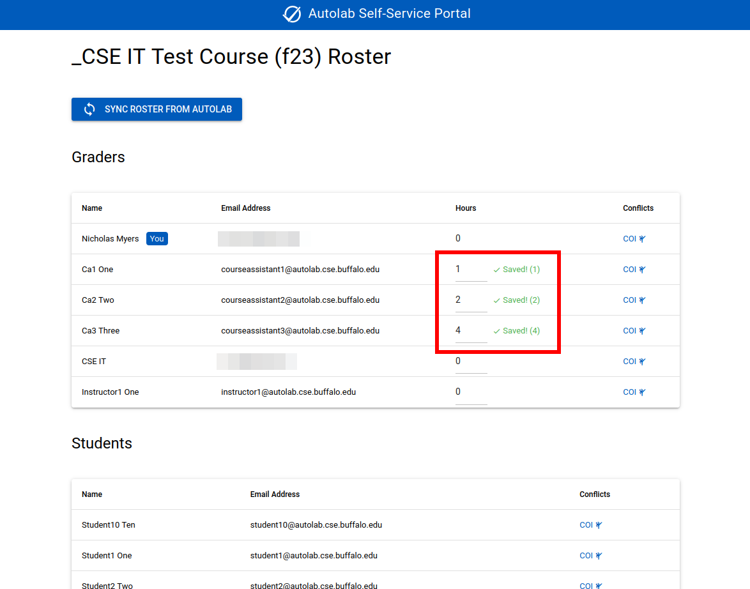The height and width of the screenshot is (589, 750).
Task: Click the Student10 Ten name cell
Action: pos(109,525)
